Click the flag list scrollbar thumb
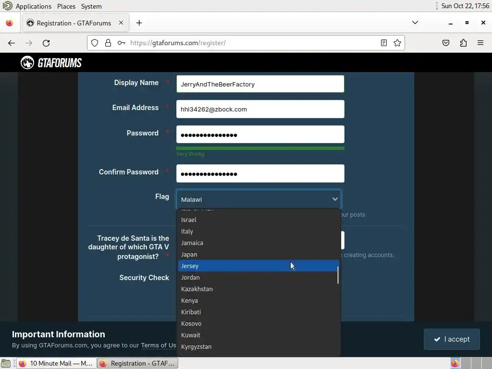This screenshot has width=492, height=369. coord(338,275)
